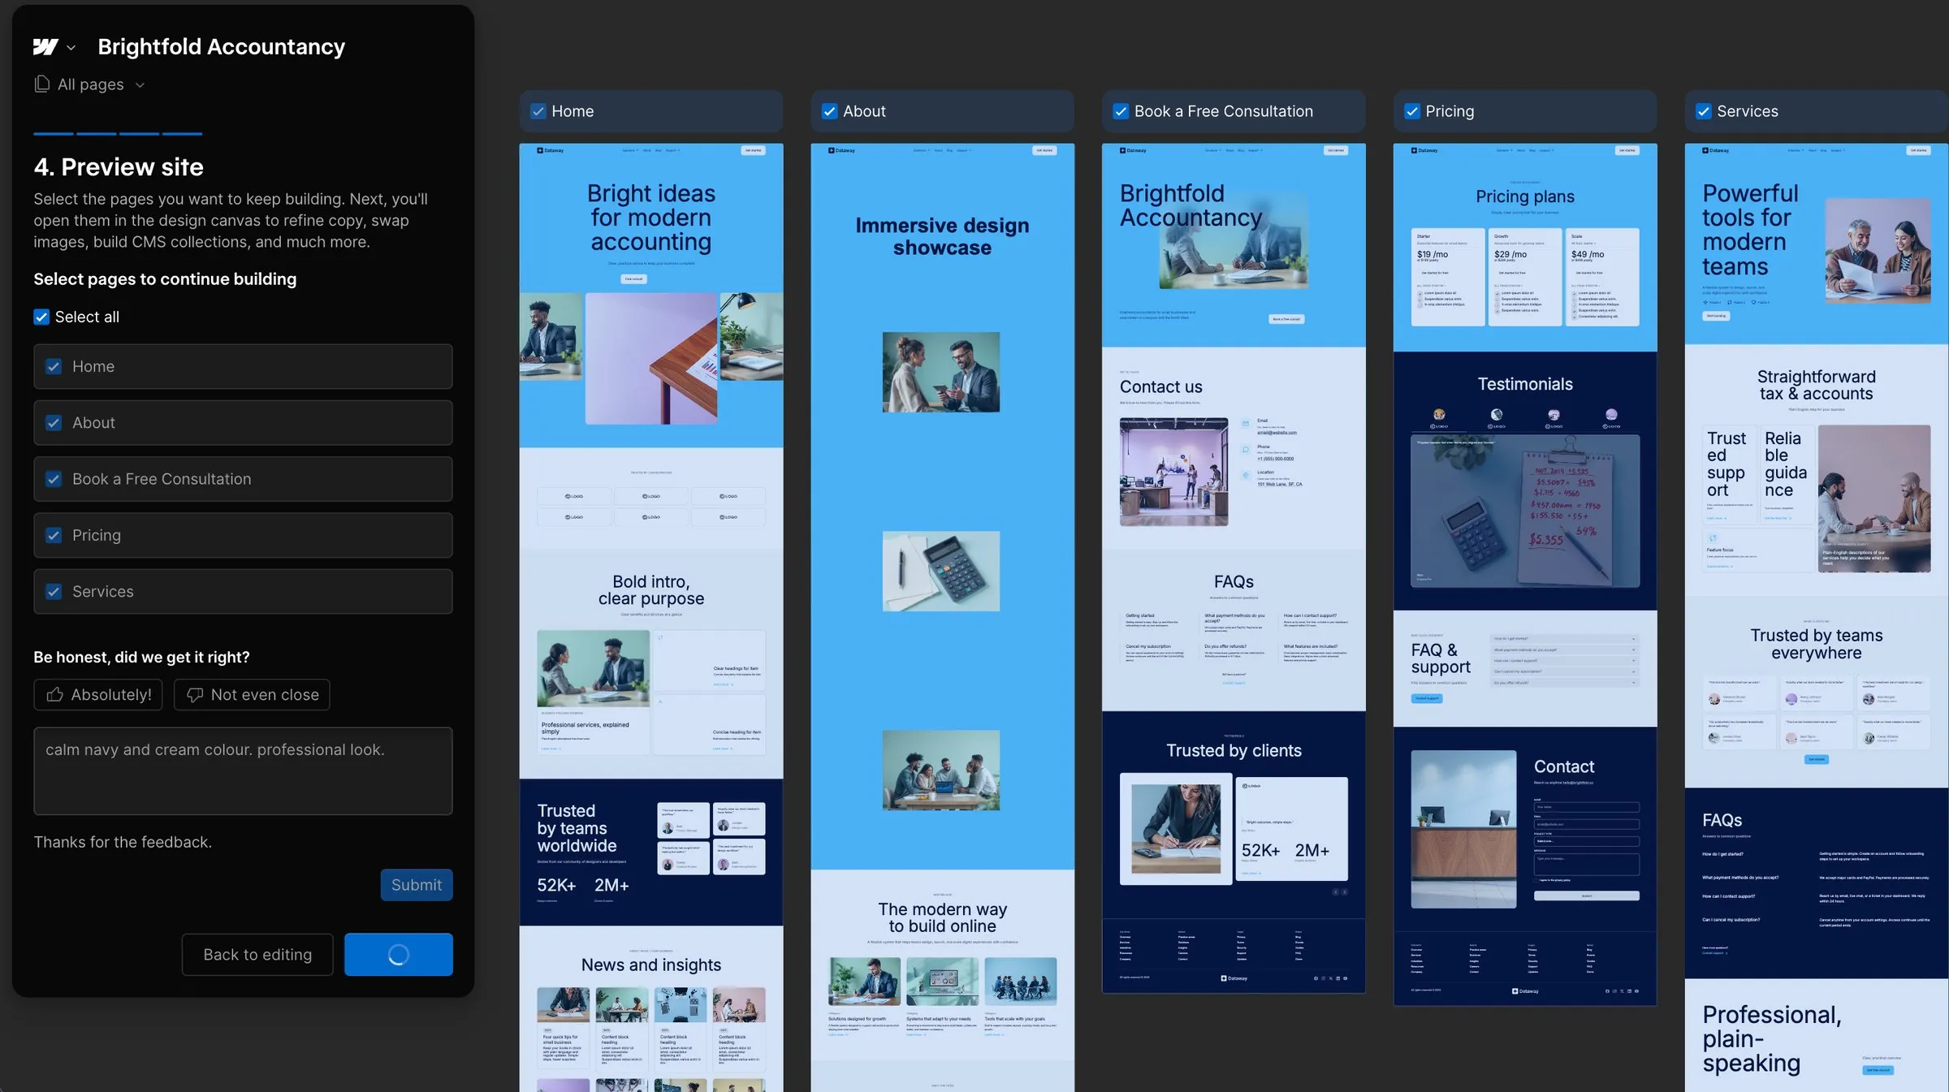
Task: Click the Brightfold Accountancy site title
Action: (222, 47)
